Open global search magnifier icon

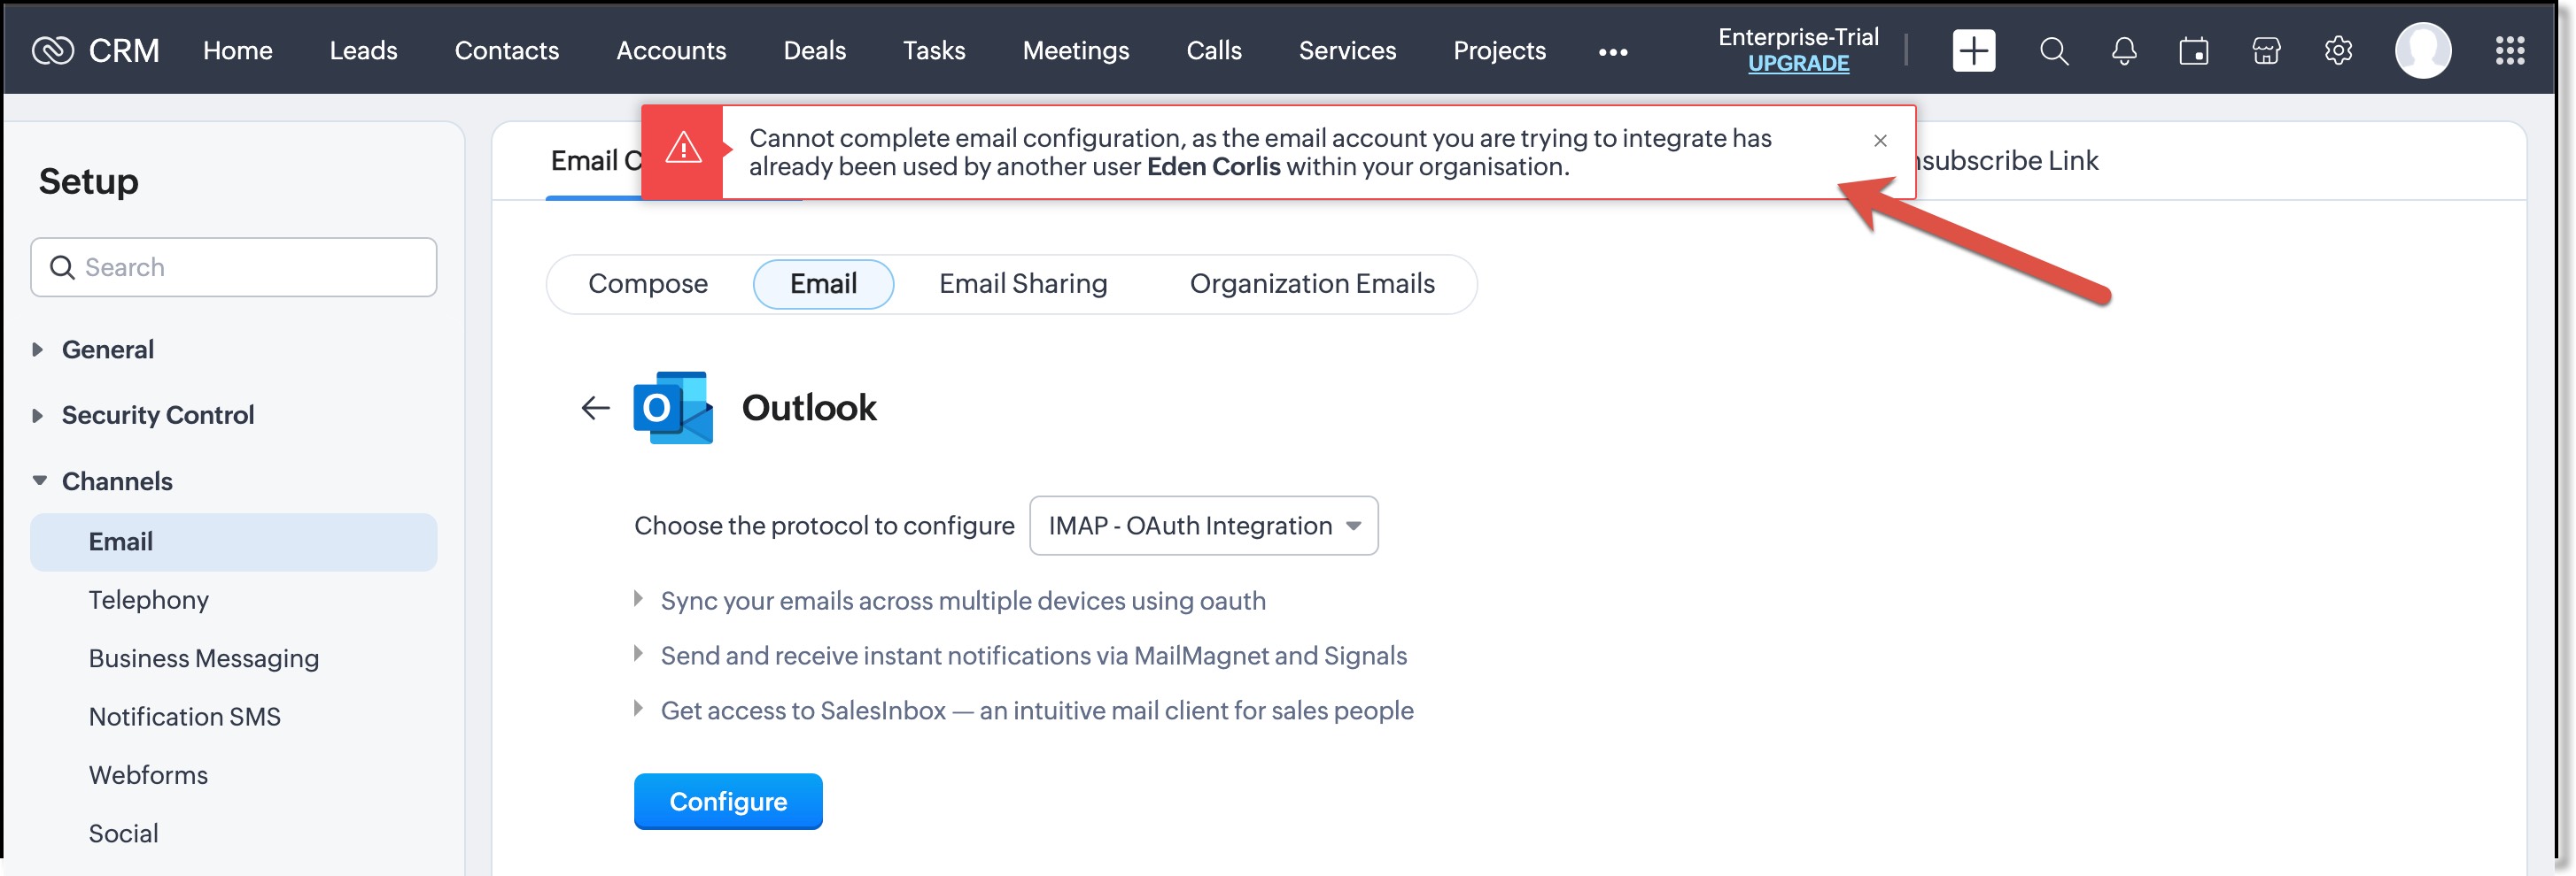click(2053, 50)
